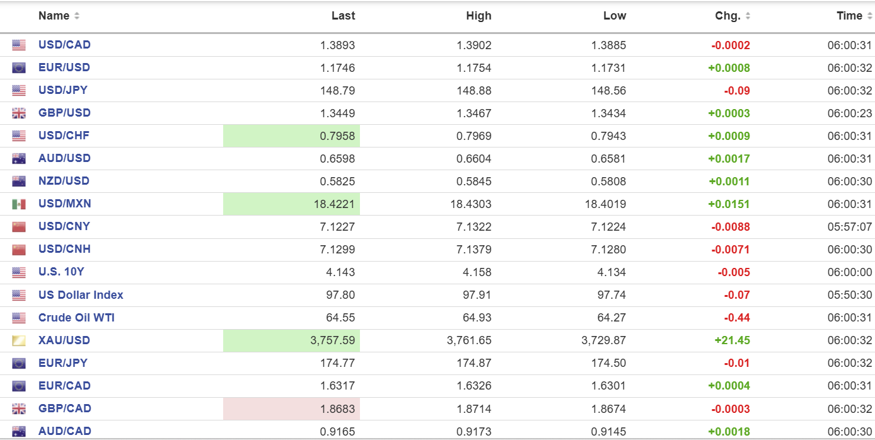Select the Last column header
Image resolution: width=875 pixels, height=440 pixels.
[343, 16]
